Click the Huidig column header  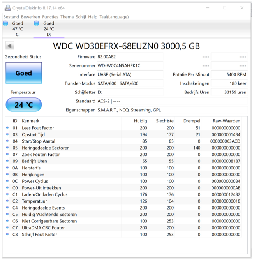pyautogui.click(x=134, y=121)
